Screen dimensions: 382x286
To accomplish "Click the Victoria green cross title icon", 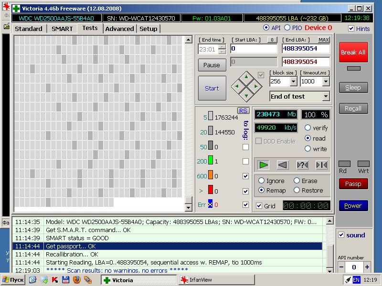I will pyautogui.click(x=16, y=9).
